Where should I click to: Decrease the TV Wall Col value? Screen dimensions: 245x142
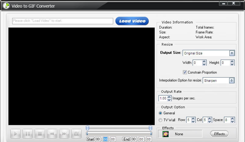209,121
